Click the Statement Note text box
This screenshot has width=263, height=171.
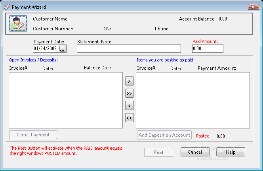[x=129, y=48]
